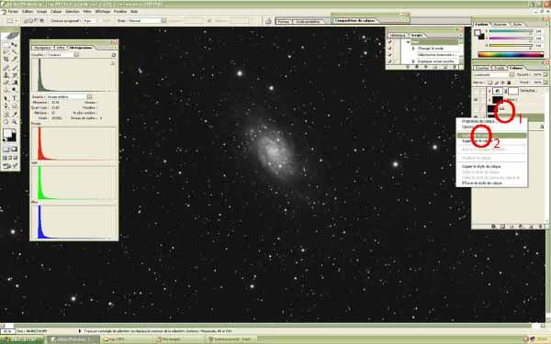Select the Clone Stamp tool

6,75
